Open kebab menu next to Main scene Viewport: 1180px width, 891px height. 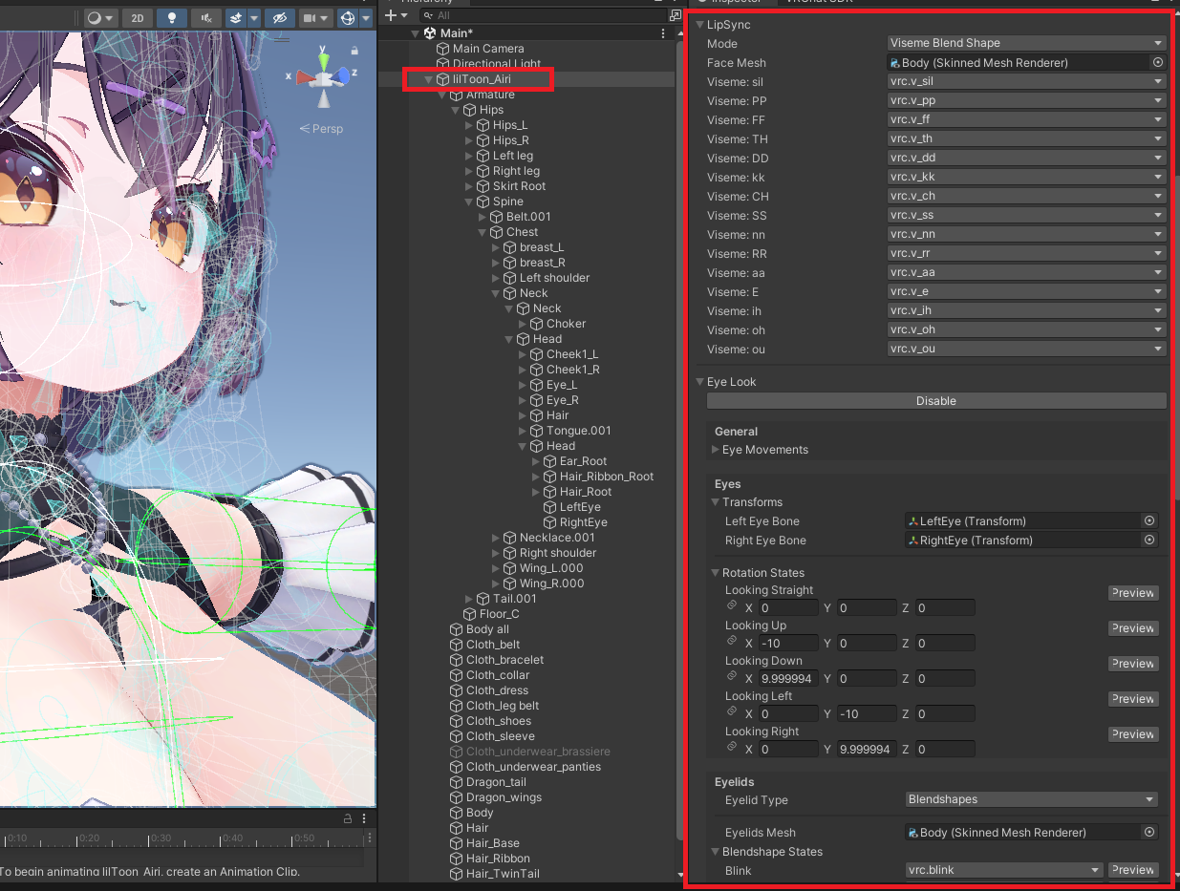665,32
